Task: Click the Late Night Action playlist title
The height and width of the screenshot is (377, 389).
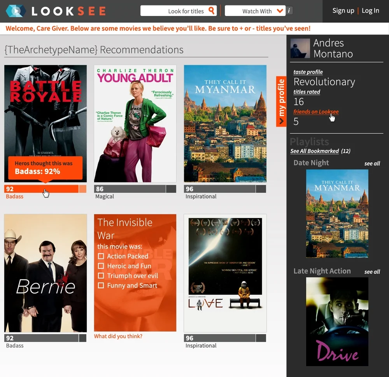Action: pyautogui.click(x=322, y=271)
